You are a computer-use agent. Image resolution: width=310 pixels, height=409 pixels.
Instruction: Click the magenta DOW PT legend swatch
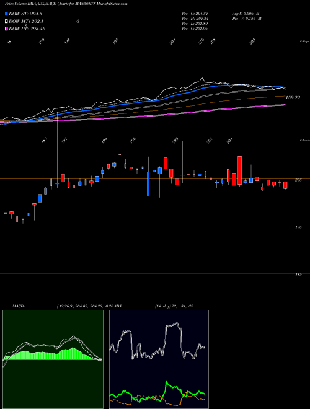click(6, 29)
